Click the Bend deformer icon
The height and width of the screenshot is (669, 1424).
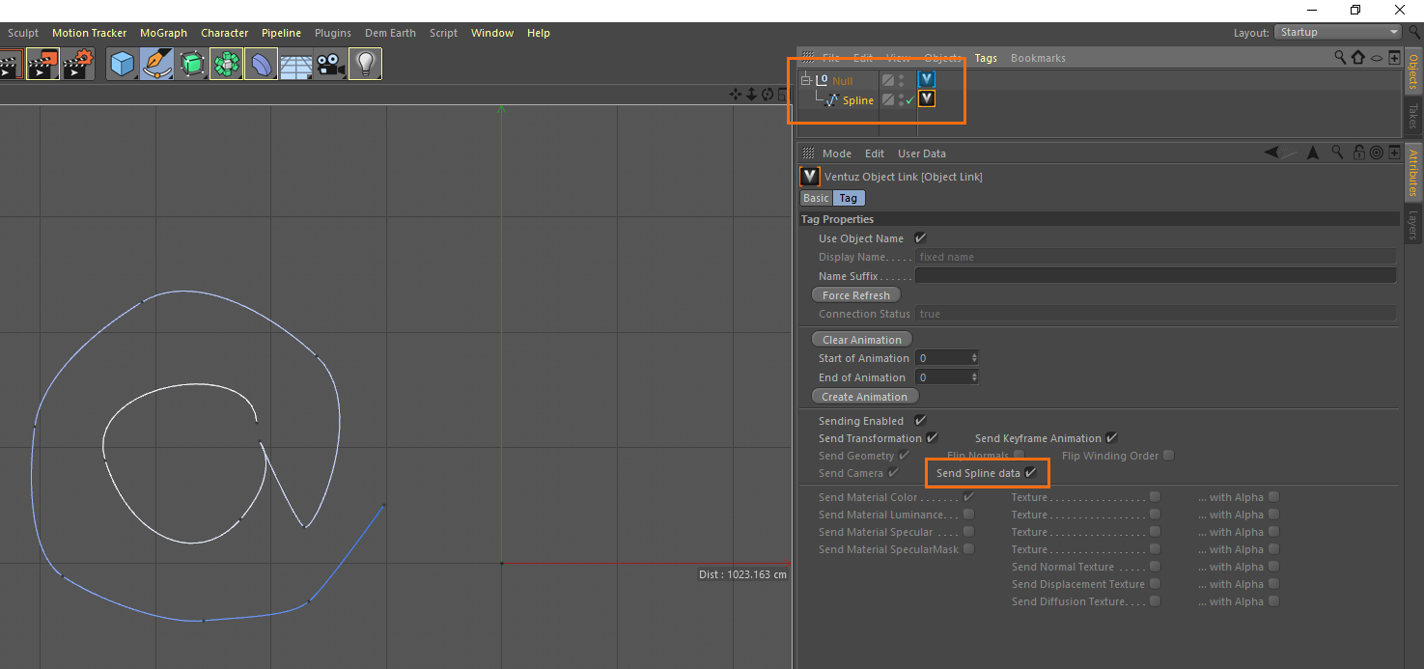[261, 64]
